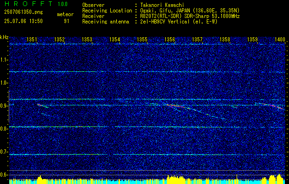Click the 0.9 frequency axis label

(4, 106)
